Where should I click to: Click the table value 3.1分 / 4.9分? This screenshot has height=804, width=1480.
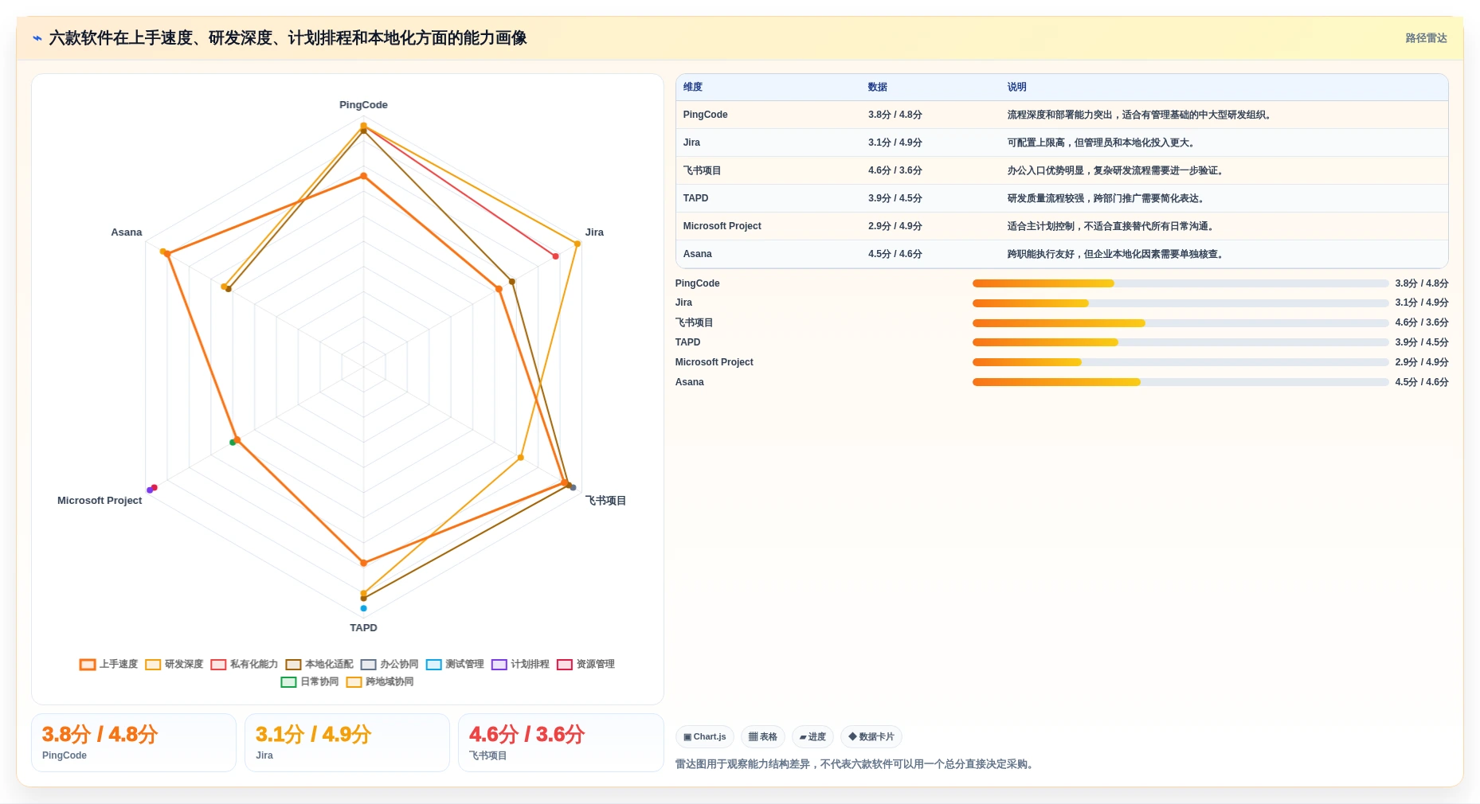pos(895,142)
